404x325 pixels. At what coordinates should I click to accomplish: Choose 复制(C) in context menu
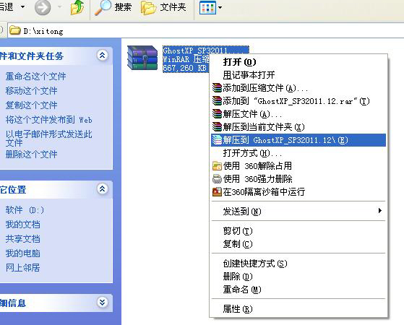tap(298, 244)
